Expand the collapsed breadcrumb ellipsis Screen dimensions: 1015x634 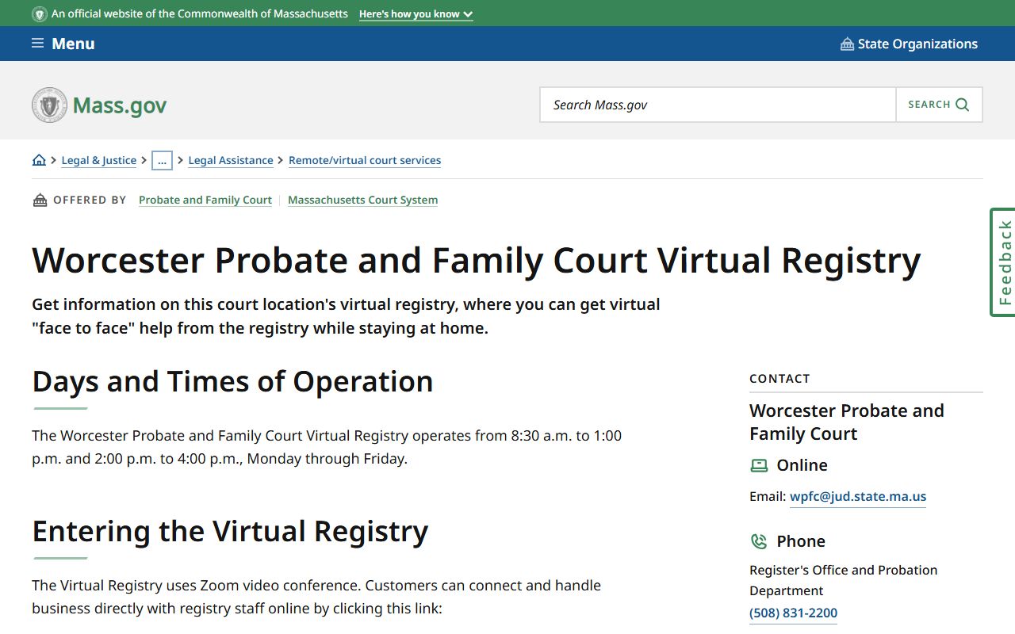pos(162,160)
